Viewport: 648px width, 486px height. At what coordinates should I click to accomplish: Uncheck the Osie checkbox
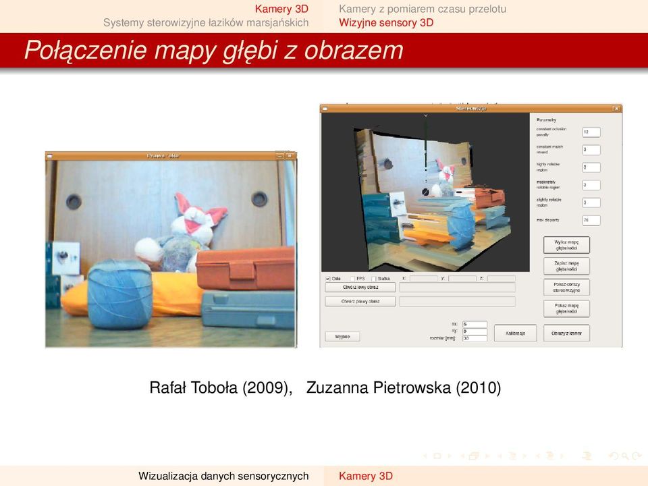coord(328,279)
